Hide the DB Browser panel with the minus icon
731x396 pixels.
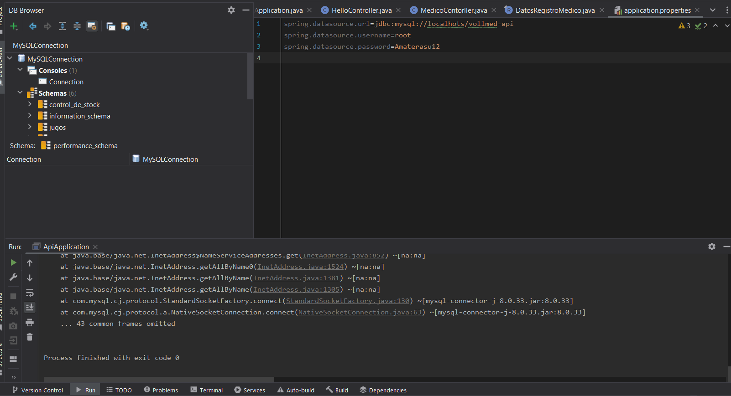point(246,10)
